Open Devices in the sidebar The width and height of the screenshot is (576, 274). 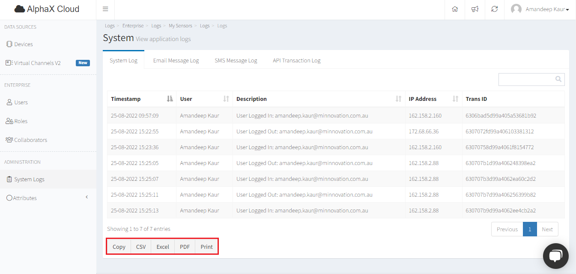tap(23, 44)
